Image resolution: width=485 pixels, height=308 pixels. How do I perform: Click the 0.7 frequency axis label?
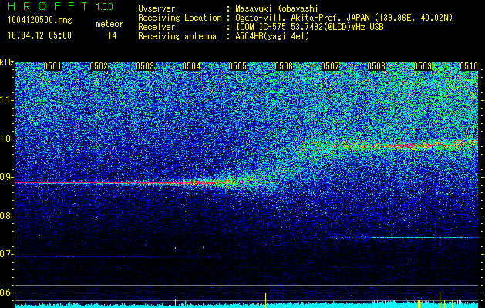[x=6, y=254]
